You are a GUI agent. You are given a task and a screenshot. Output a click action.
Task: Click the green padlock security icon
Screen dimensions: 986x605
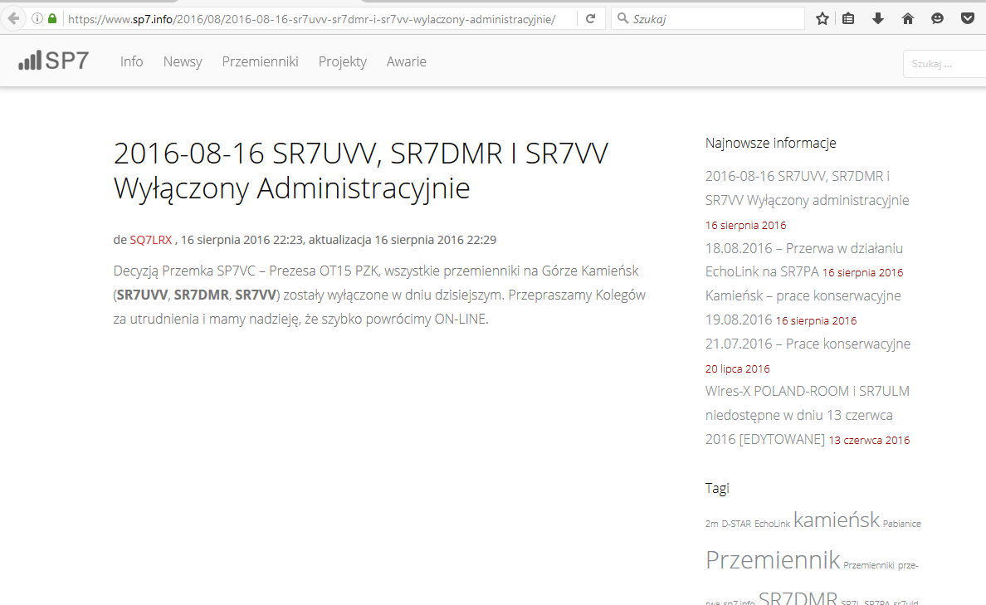[52, 18]
